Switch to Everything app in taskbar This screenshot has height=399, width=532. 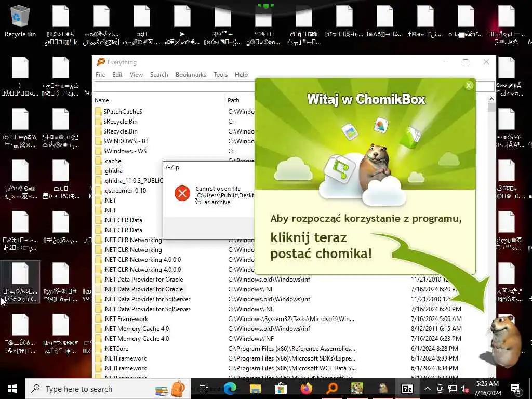click(332, 389)
